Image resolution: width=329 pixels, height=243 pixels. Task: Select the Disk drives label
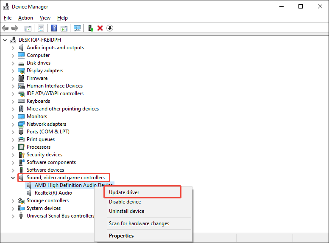(x=39, y=63)
